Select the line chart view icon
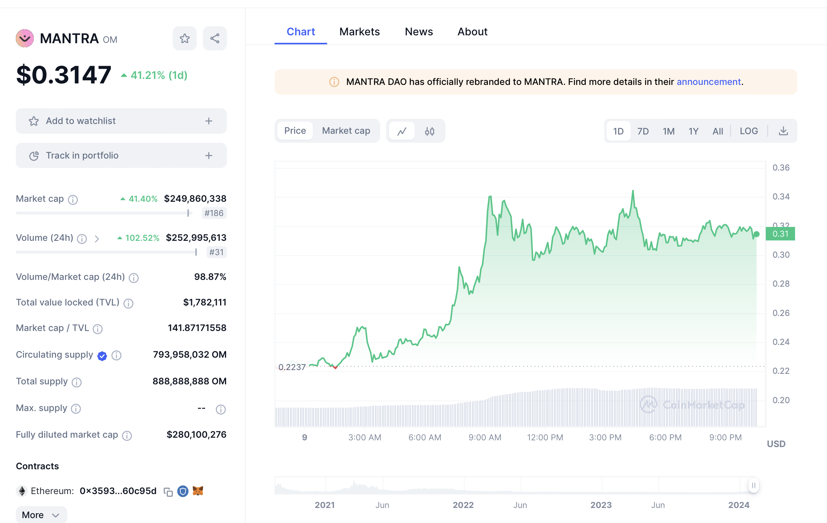Screen dimensions: 827x523 point(402,131)
